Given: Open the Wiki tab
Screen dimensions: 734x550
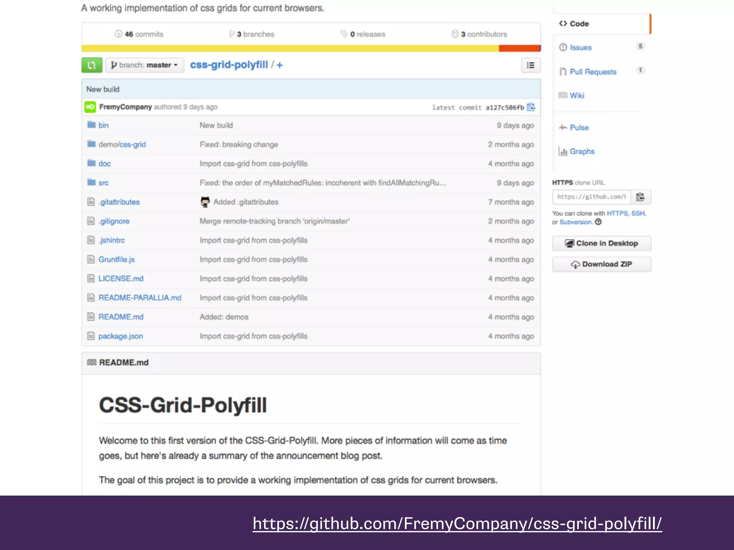Looking at the screenshot, I should click(577, 96).
